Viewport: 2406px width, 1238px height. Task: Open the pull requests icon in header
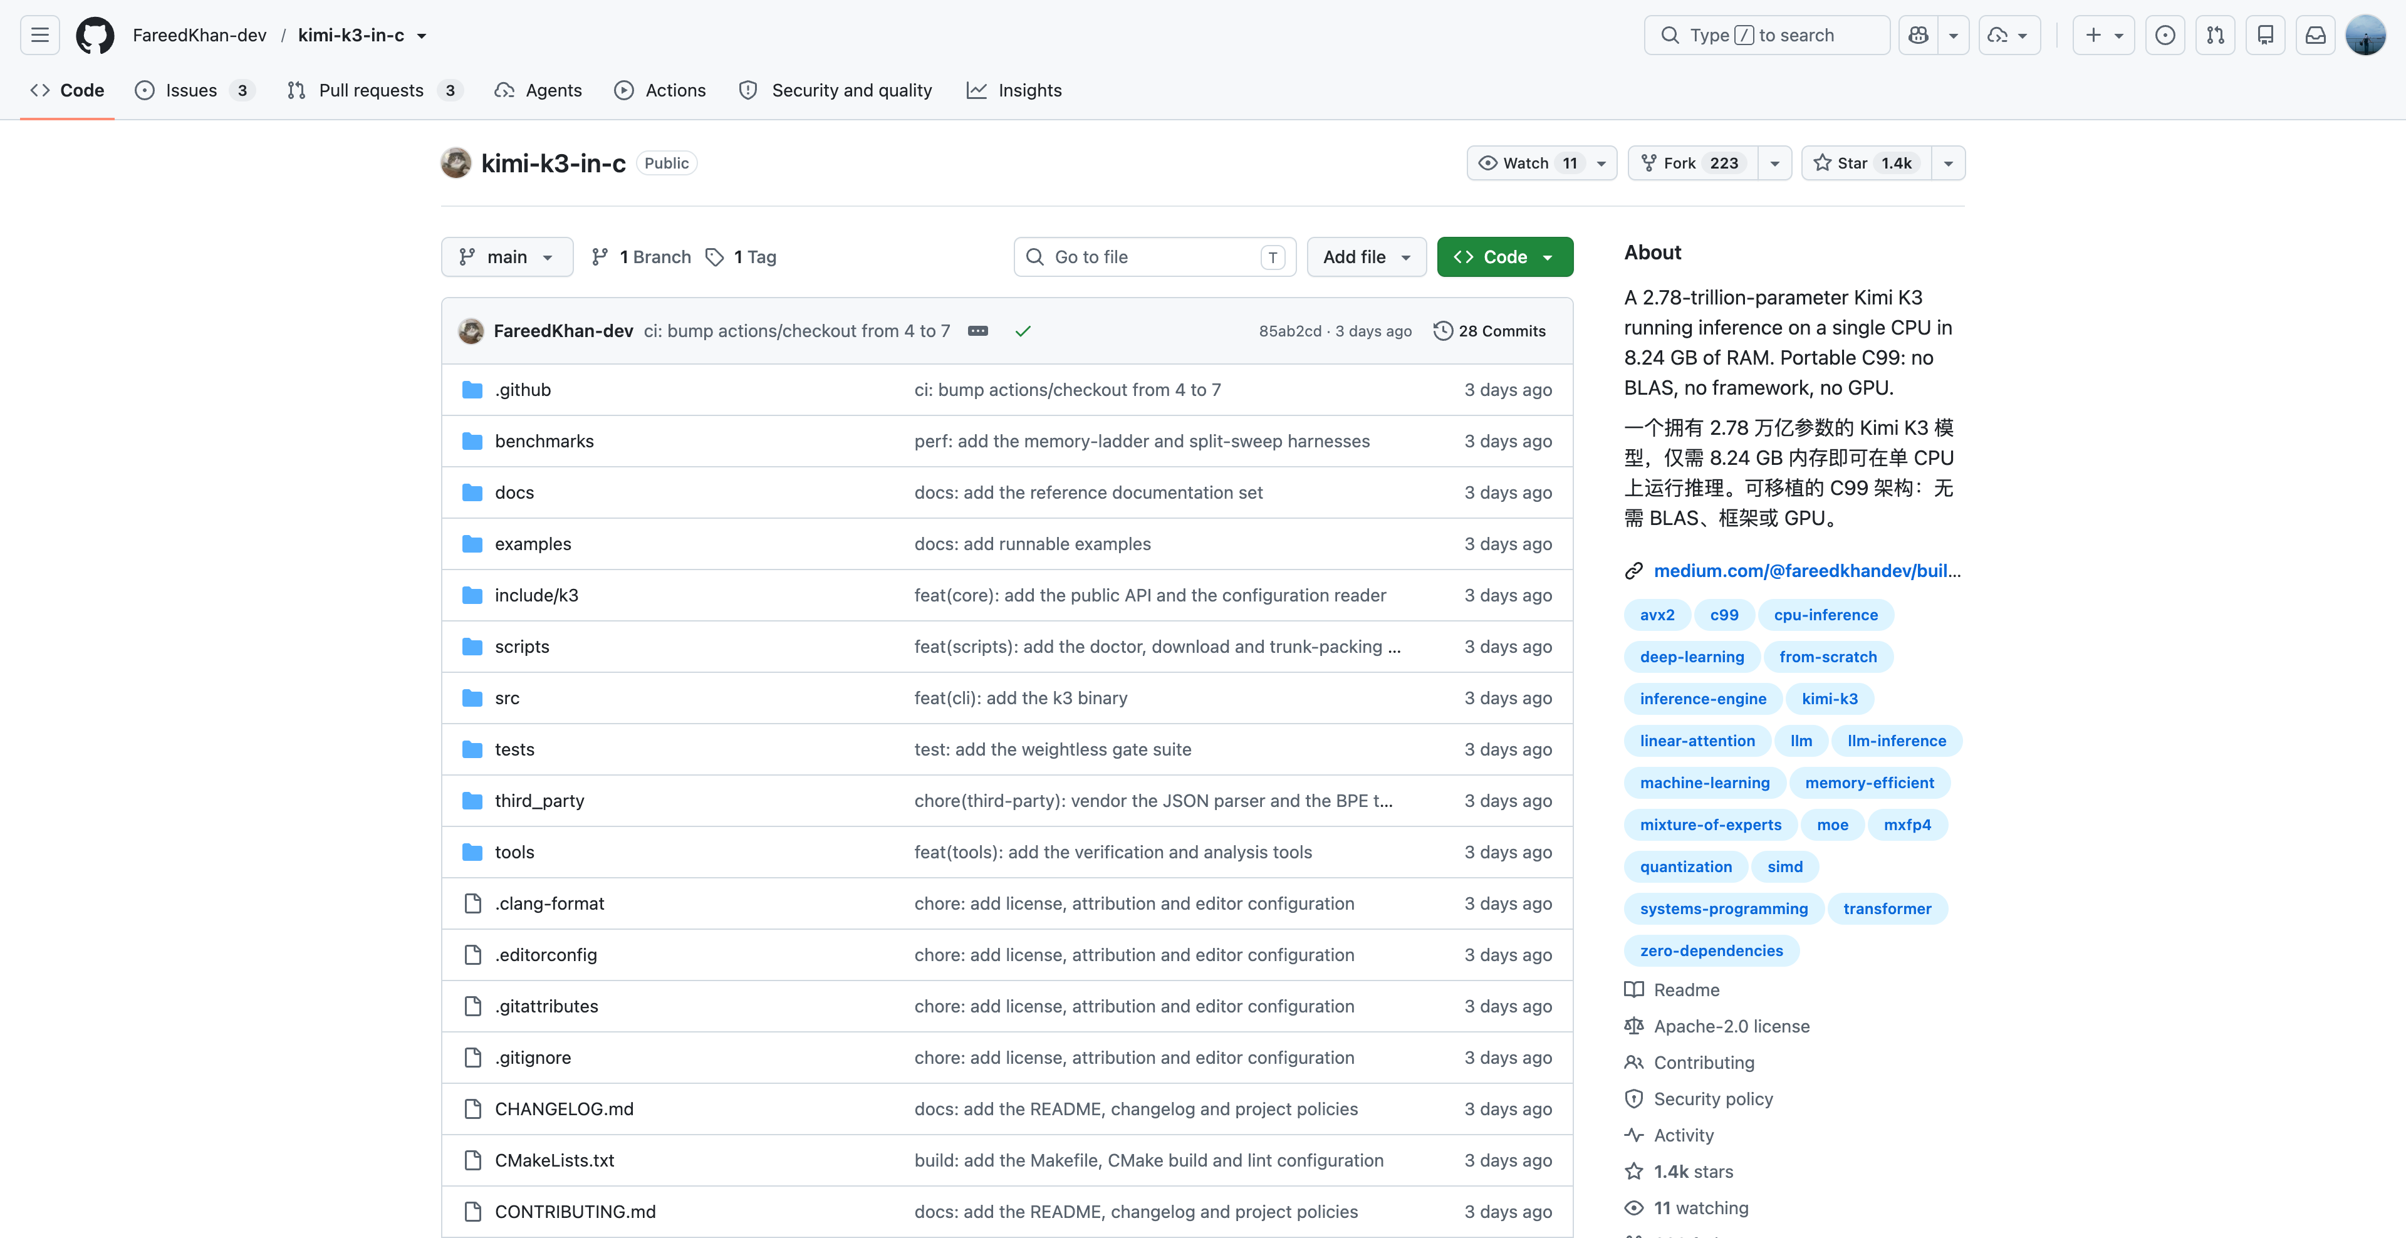[2214, 36]
